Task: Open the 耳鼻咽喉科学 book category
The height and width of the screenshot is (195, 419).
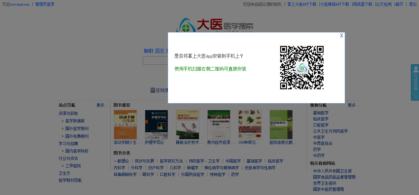Action: click(x=125, y=174)
